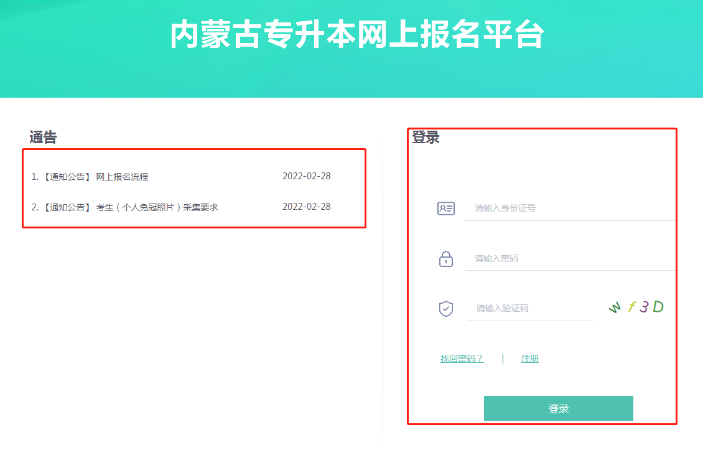The height and width of the screenshot is (450, 703).
Task: Click the 登录 login button
Action: [558, 408]
